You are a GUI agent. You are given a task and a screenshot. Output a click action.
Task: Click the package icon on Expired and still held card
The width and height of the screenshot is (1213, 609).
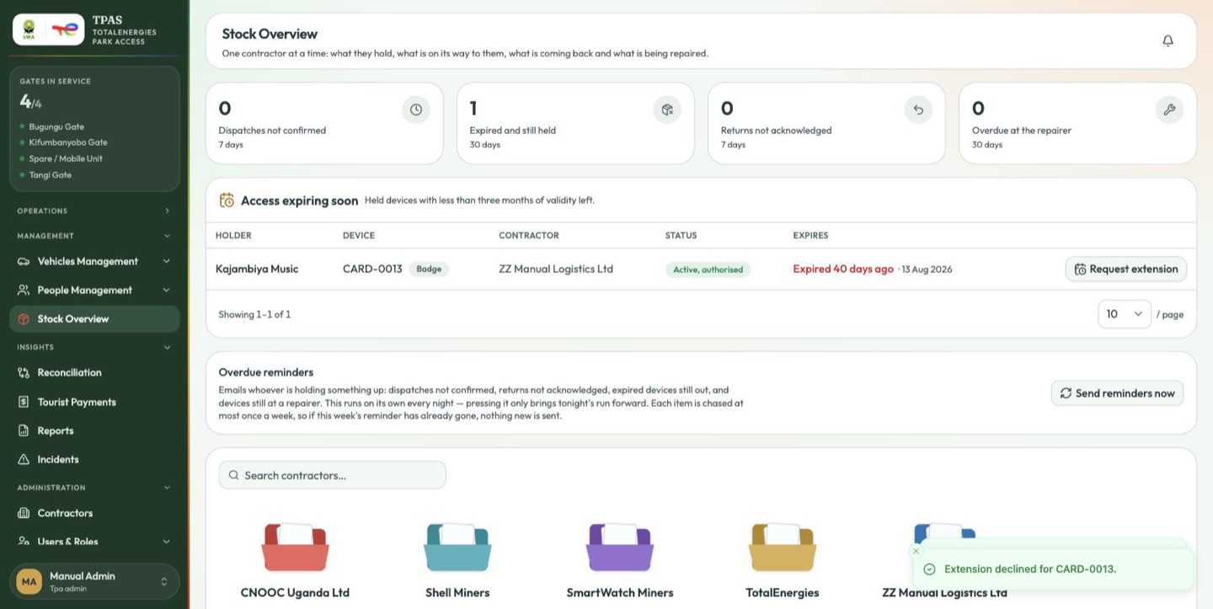(x=667, y=110)
